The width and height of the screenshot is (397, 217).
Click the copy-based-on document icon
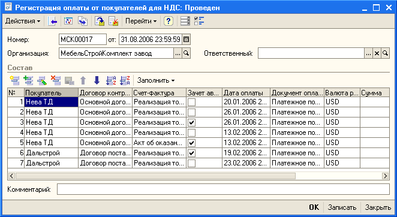pyautogui.click(x=83, y=21)
